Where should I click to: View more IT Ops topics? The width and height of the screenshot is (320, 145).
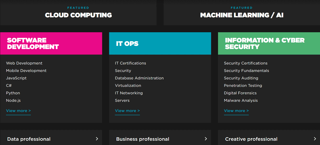point(127,111)
